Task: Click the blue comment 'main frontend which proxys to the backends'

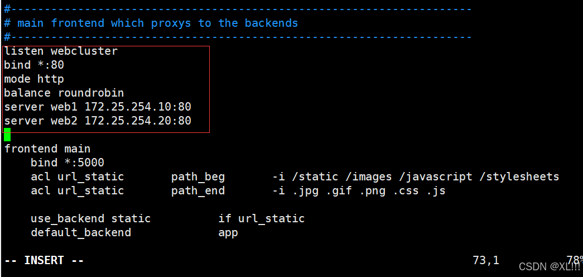Action: 158,23
